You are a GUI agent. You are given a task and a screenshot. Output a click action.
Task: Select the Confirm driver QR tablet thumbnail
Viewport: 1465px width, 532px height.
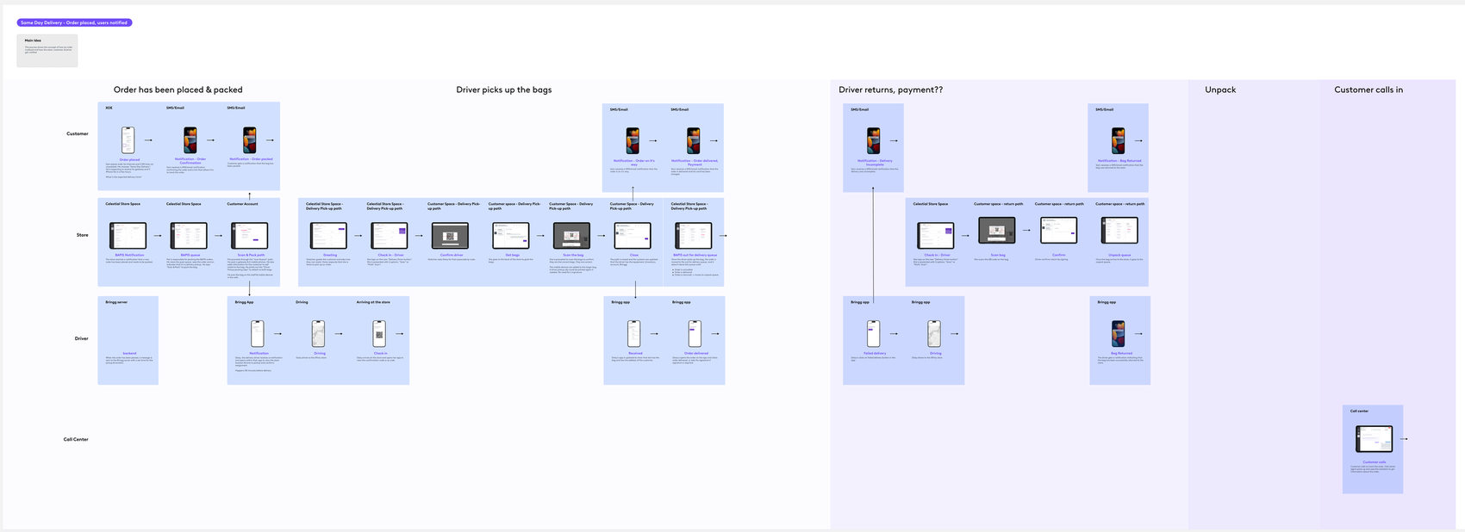451,236
